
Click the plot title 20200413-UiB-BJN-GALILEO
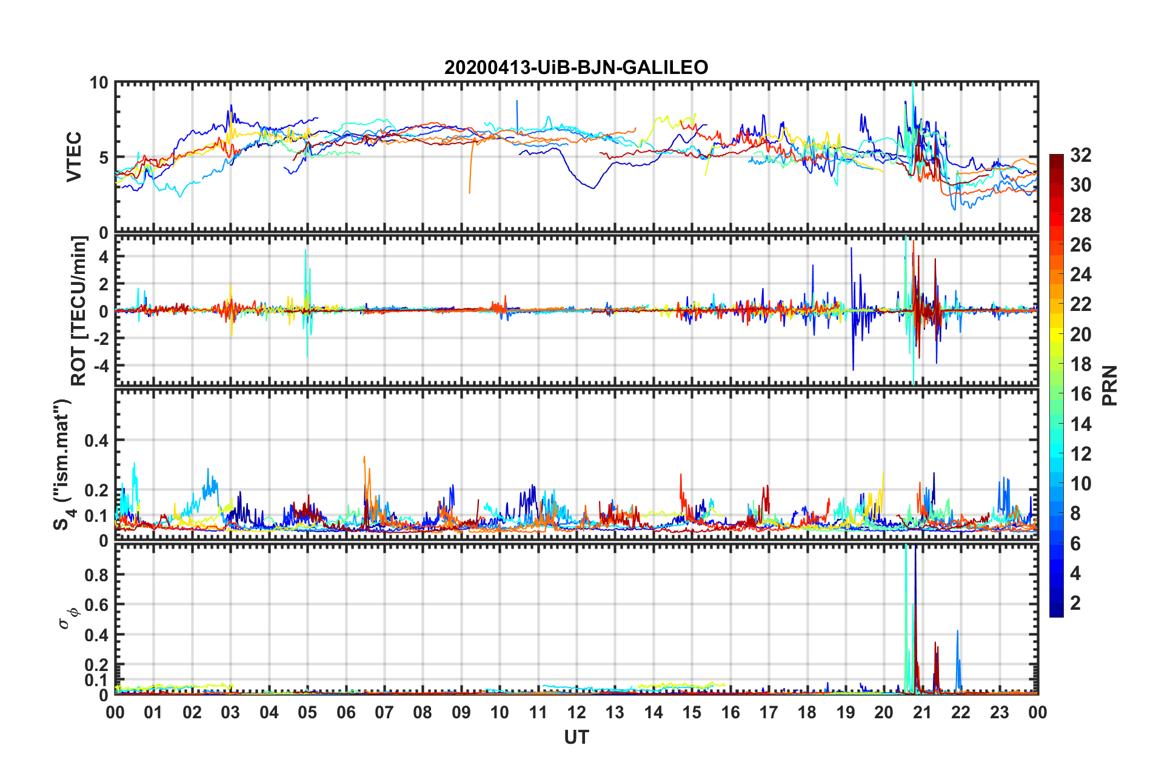pyautogui.click(x=576, y=67)
